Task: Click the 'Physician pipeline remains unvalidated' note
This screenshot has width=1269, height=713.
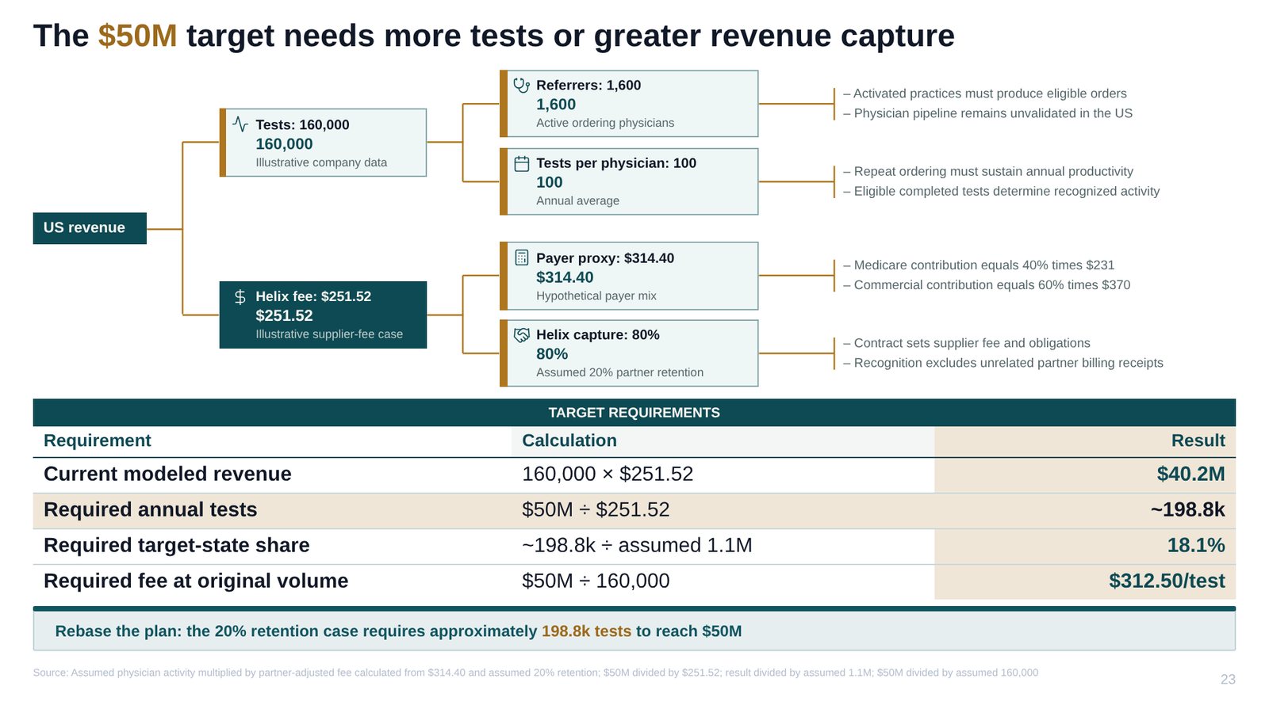Action: (988, 113)
